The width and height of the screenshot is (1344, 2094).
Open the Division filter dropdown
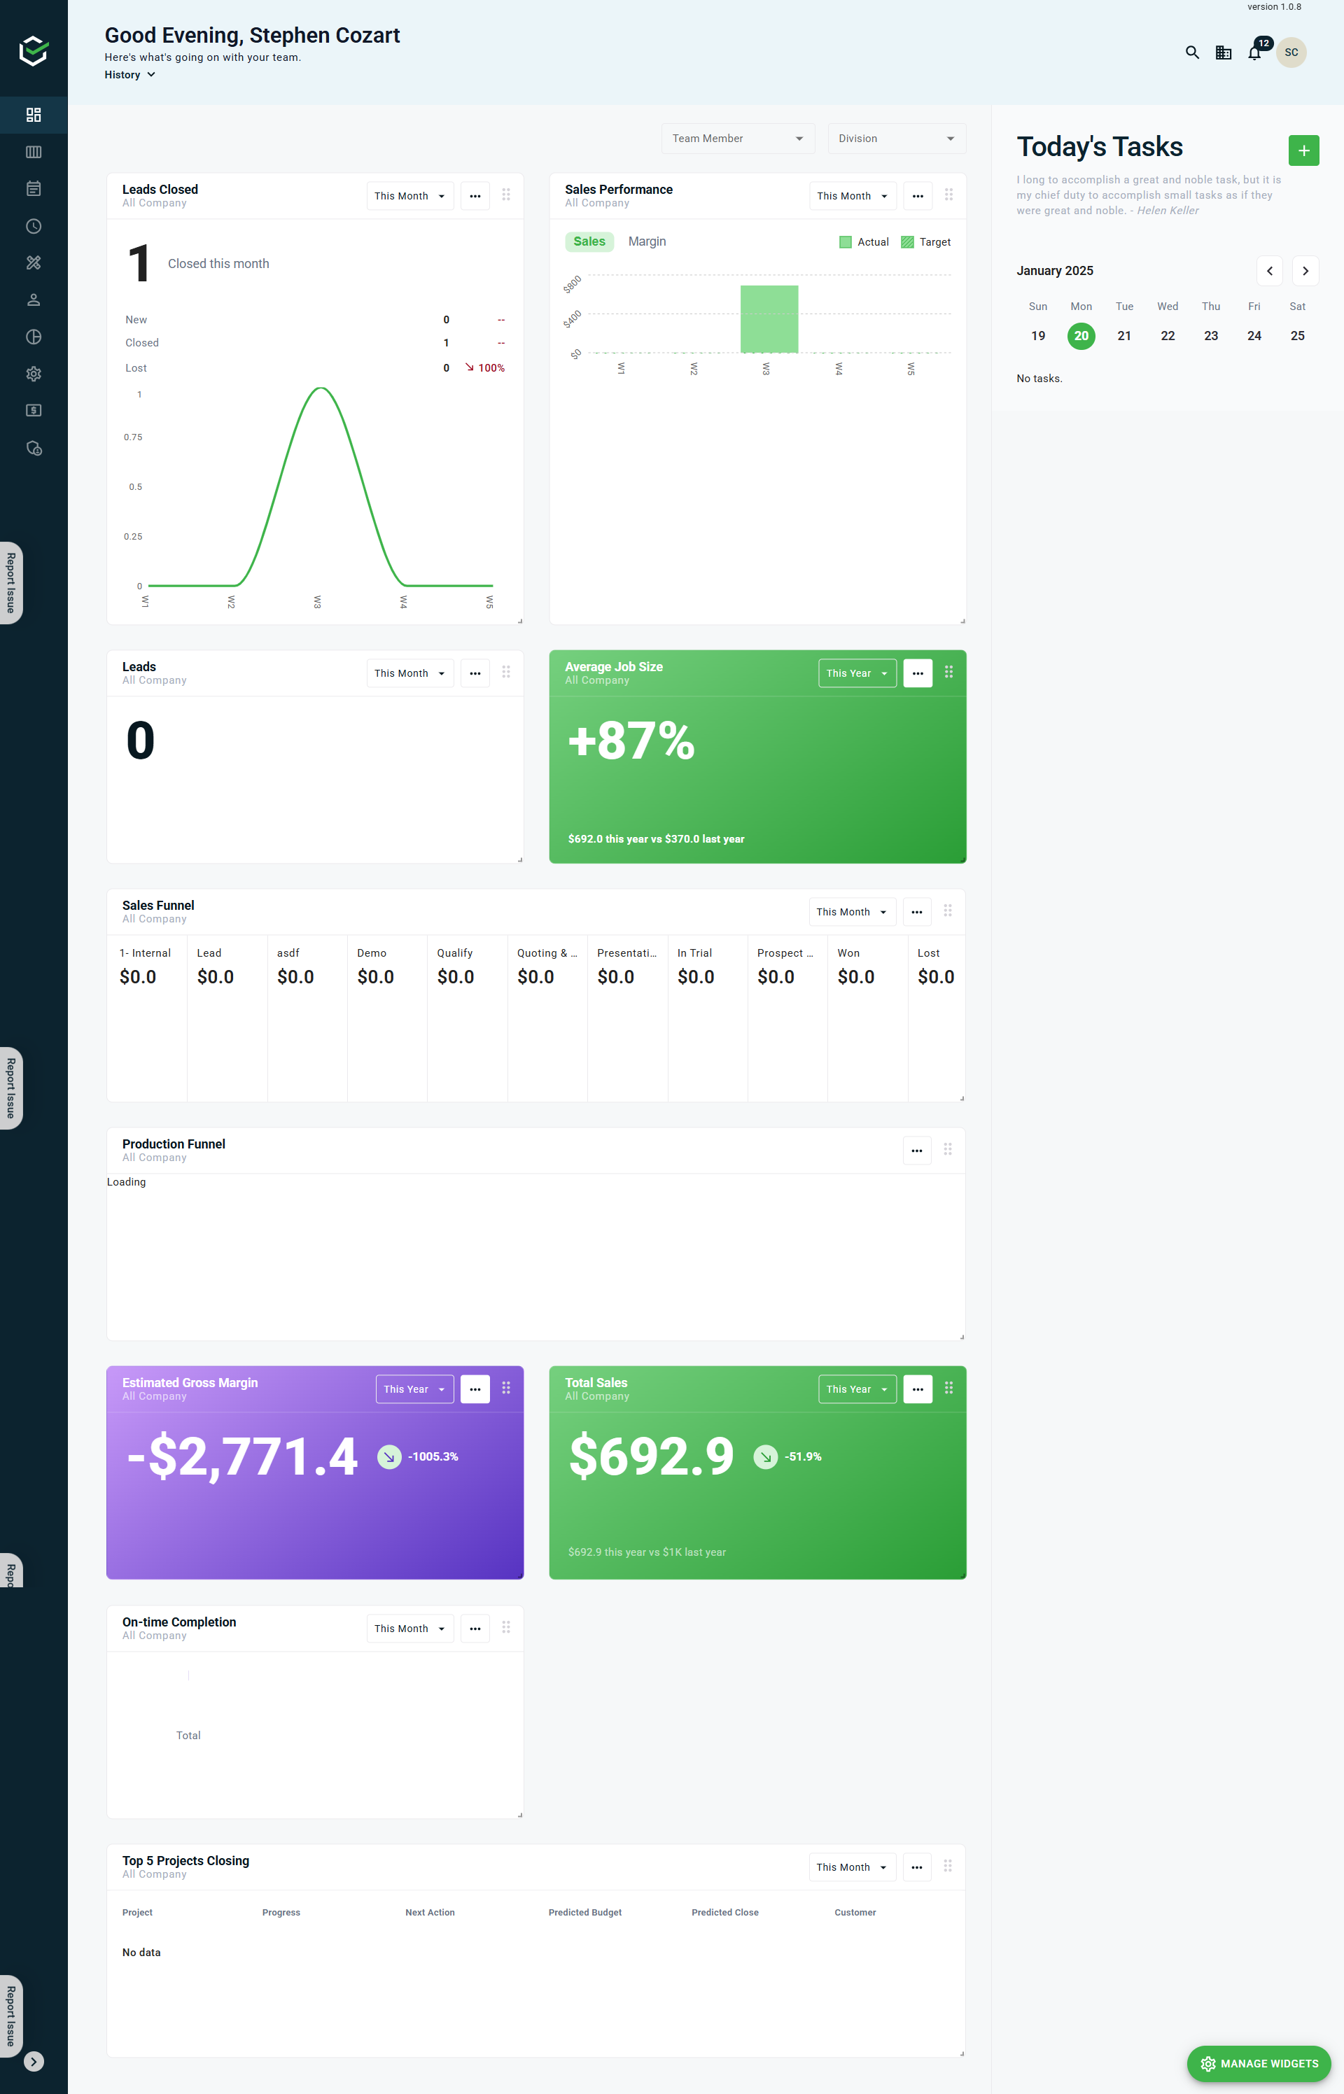pos(897,139)
